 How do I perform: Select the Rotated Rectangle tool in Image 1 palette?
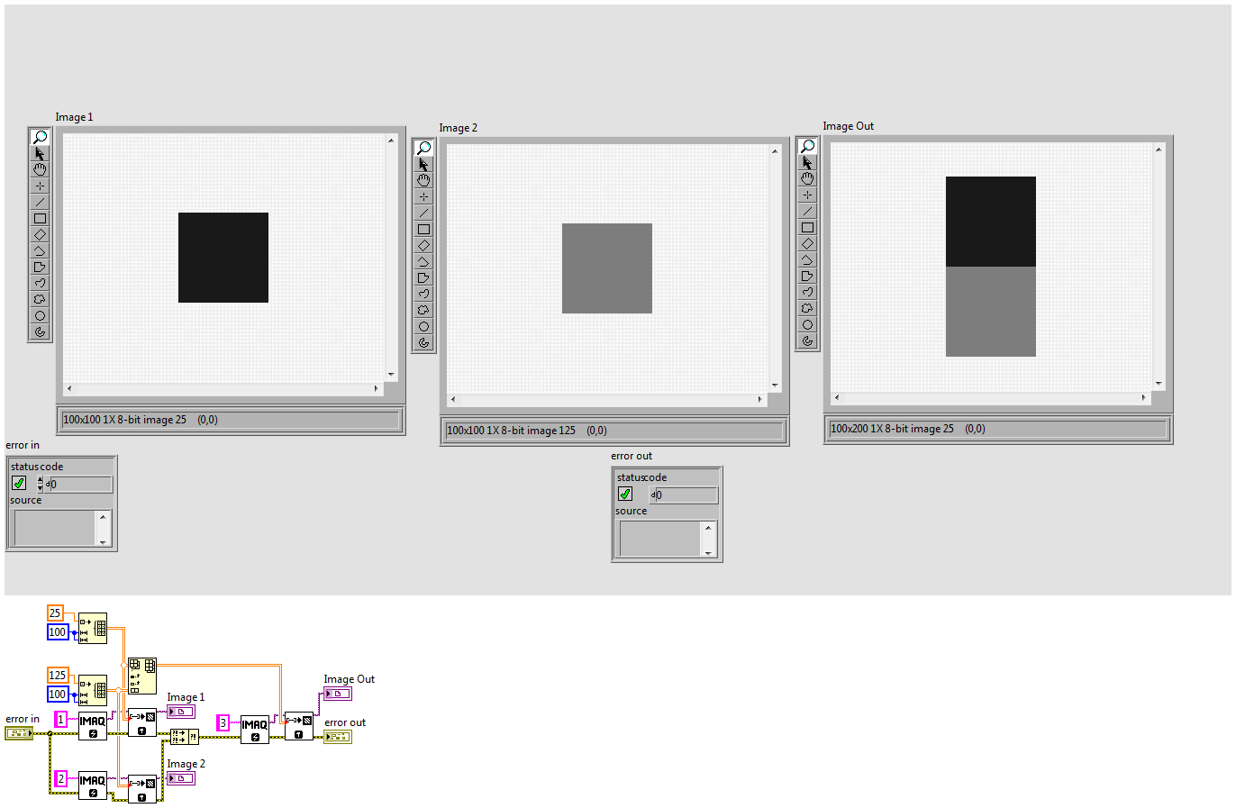pos(40,234)
